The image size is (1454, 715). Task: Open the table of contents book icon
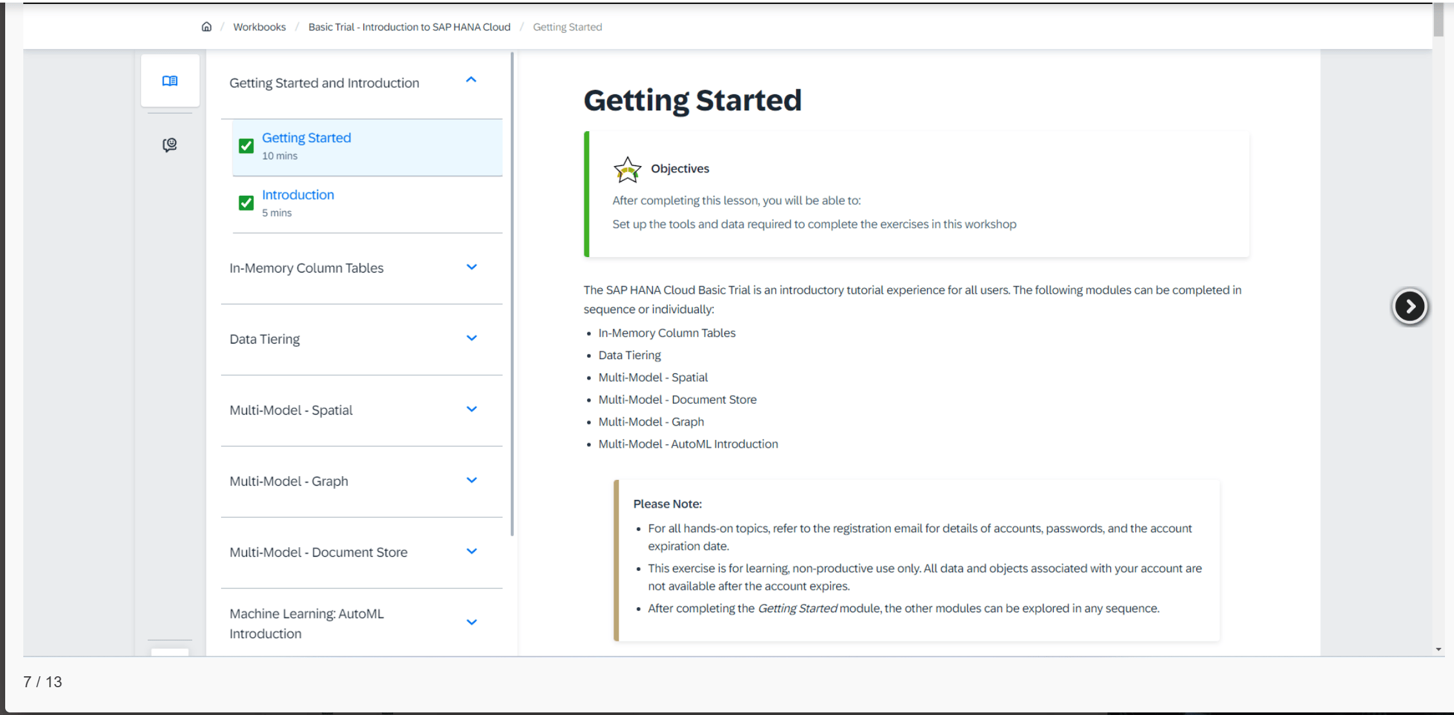tap(170, 81)
